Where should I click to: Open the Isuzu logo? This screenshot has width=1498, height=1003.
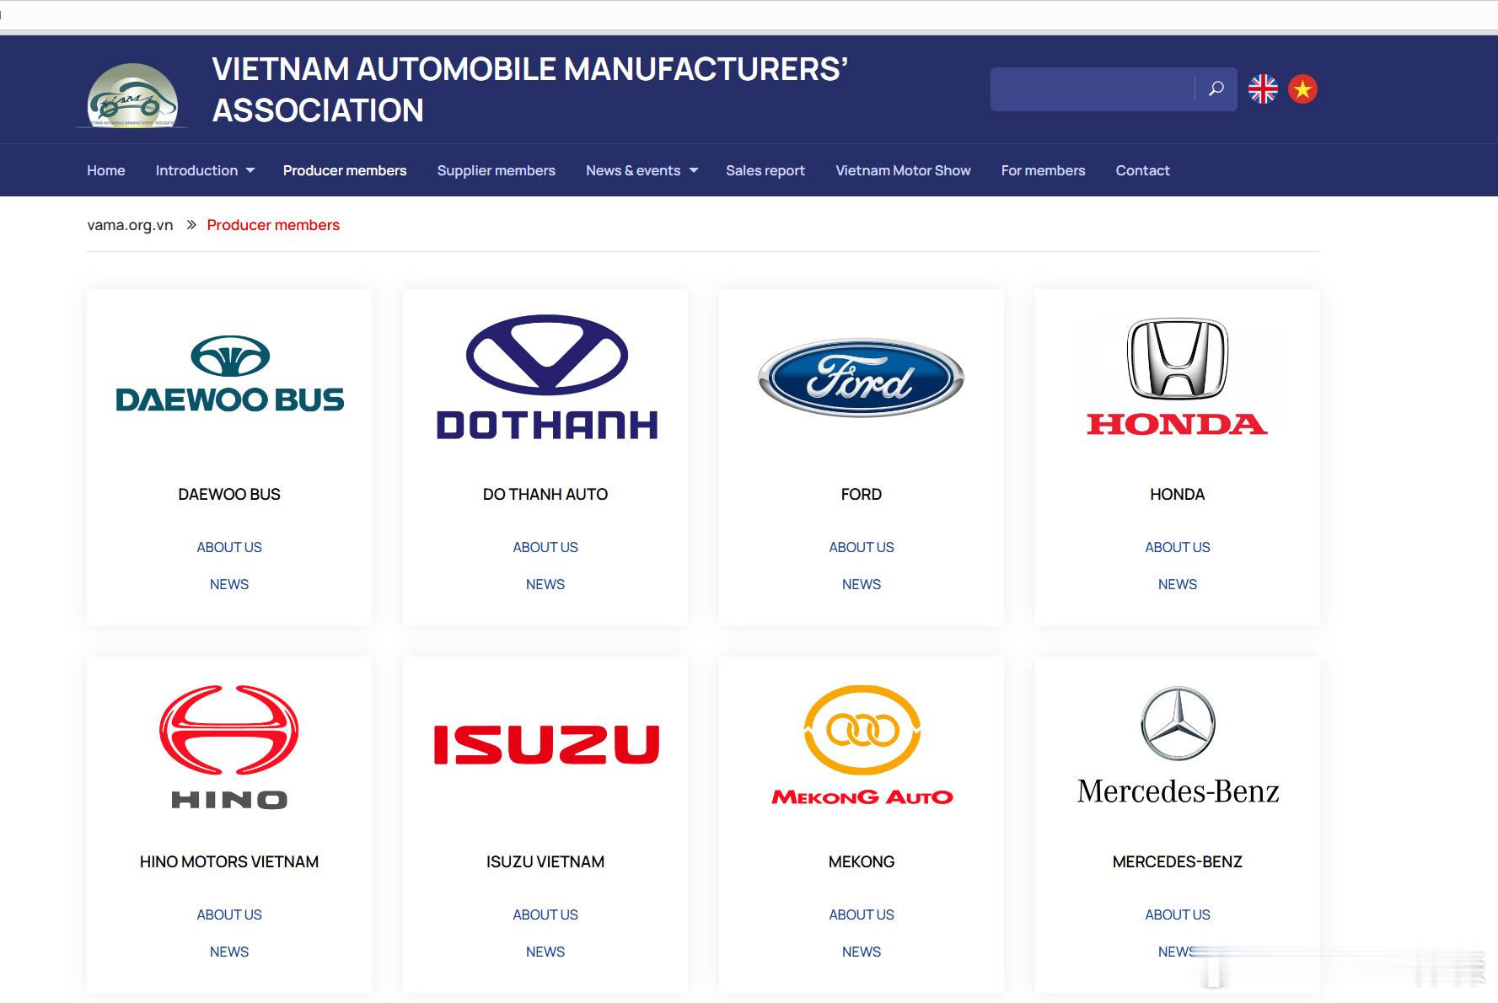point(545,744)
